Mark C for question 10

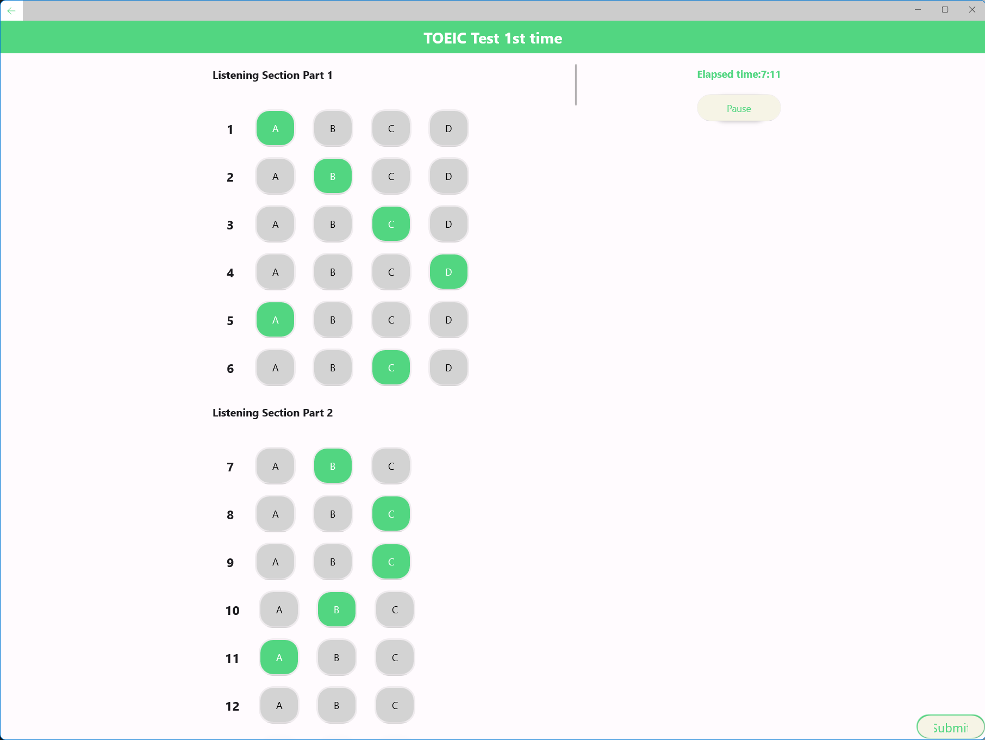tap(395, 610)
